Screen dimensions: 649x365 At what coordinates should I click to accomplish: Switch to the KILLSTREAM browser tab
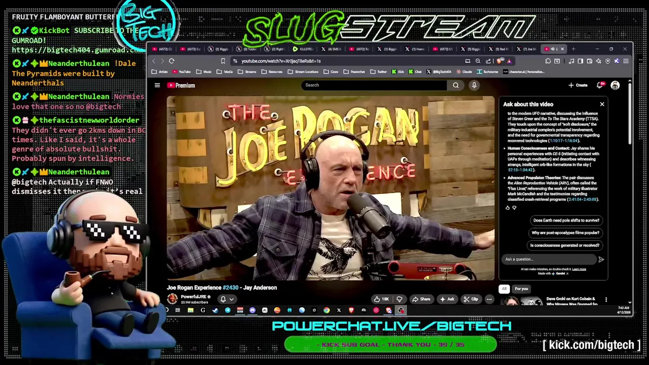[x=304, y=49]
